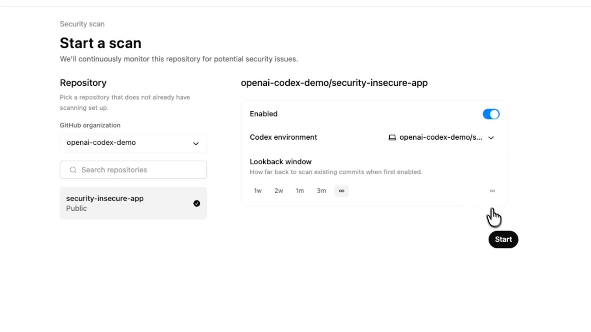Screen dimensions: 591x332
Task: Click the Security scan breadcrumb
Action: tap(82, 24)
